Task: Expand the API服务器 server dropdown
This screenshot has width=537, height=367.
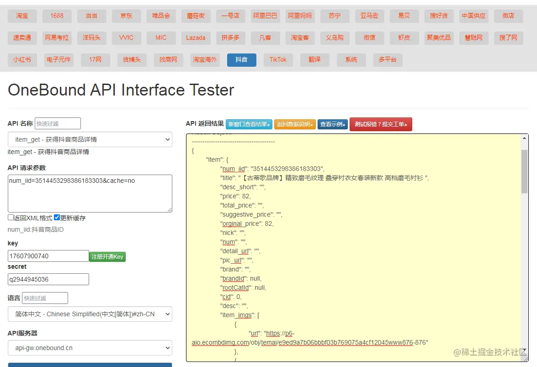Action: 90,348
